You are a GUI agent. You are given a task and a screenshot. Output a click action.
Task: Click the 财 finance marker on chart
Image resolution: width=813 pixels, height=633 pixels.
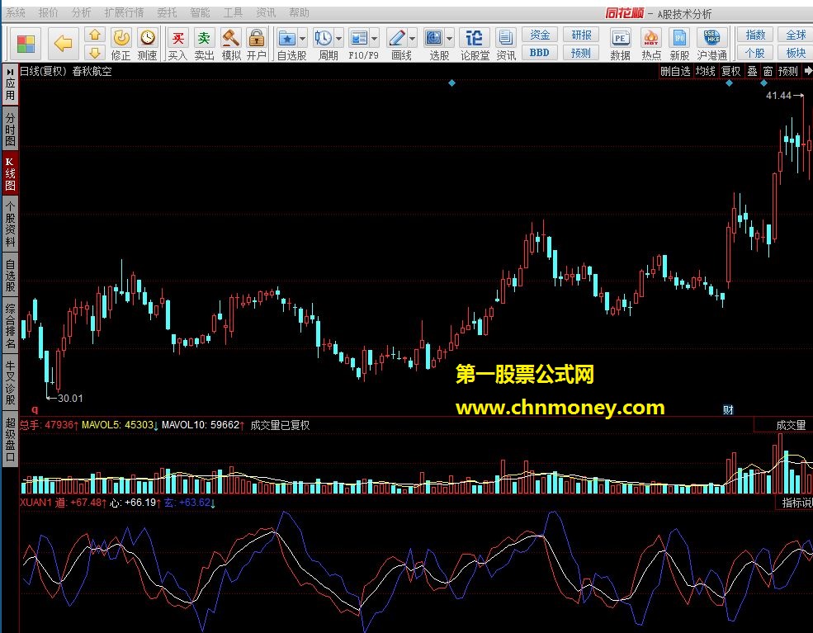click(728, 410)
